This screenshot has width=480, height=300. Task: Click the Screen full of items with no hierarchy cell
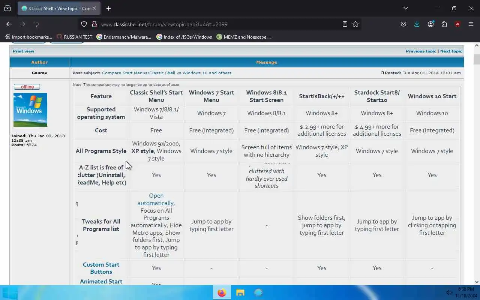(266, 151)
